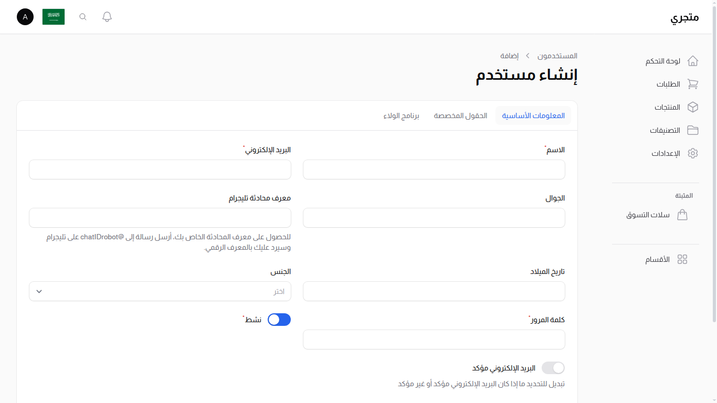Open التصنيفات via the folder icon
Screen dimensions: 717x403
tap(667, 130)
